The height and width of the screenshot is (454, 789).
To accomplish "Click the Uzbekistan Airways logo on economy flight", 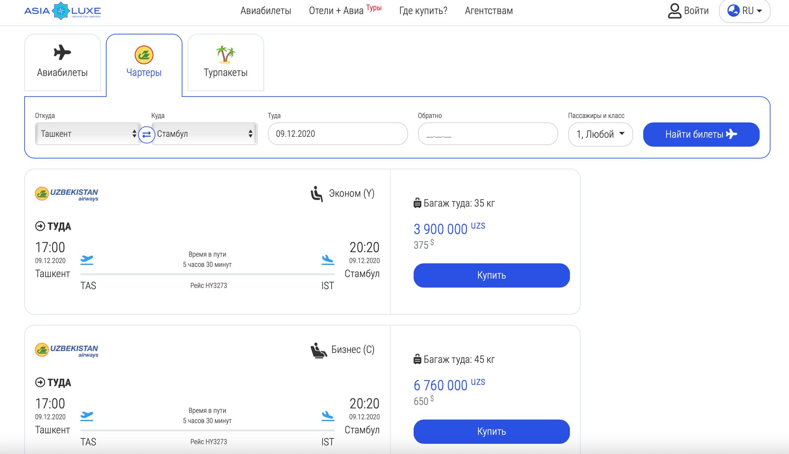I will pos(67,194).
